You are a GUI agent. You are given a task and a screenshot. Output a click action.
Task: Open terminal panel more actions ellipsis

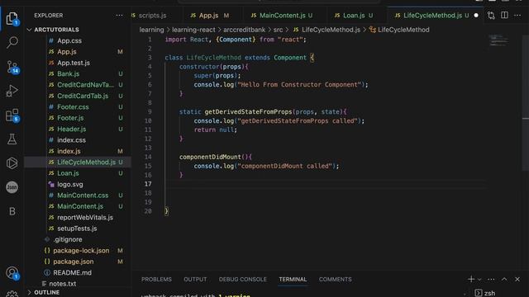click(x=491, y=280)
